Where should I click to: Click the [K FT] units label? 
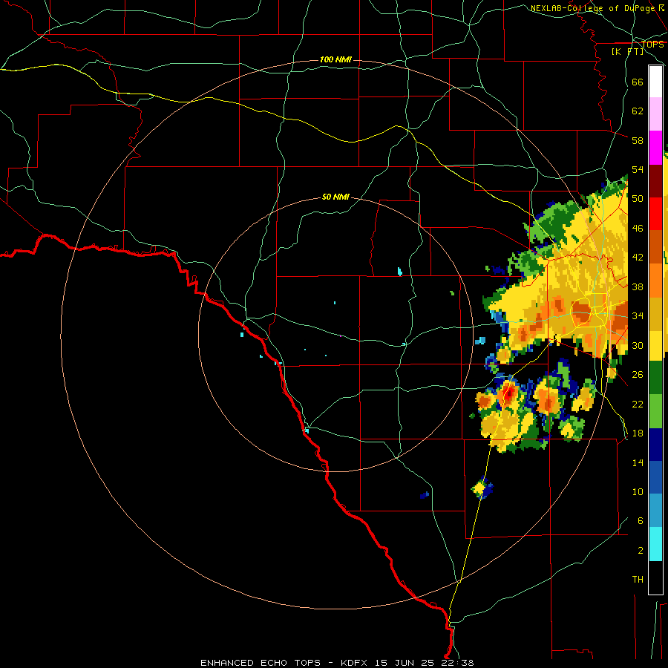pyautogui.click(x=627, y=52)
